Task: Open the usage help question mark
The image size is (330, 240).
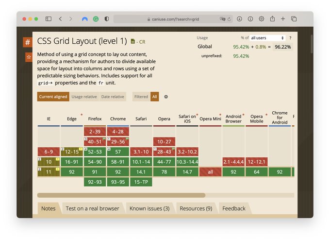Action: 290,38
